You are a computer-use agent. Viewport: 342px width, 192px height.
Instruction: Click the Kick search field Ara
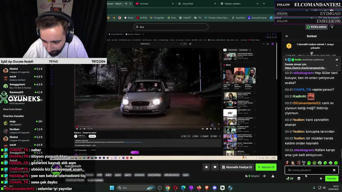[x=171, y=27]
